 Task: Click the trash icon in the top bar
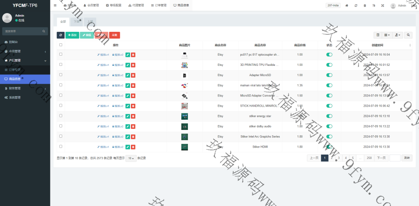(365, 6)
